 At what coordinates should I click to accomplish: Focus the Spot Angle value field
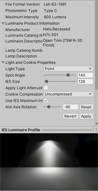tap(85, 75)
